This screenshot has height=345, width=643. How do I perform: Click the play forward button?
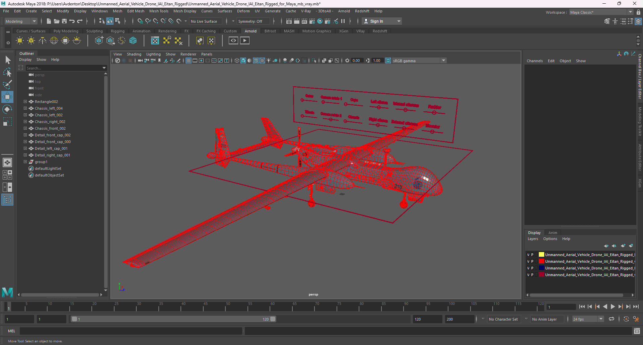click(613, 307)
